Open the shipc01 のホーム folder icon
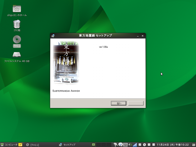 [x=17, y=9]
